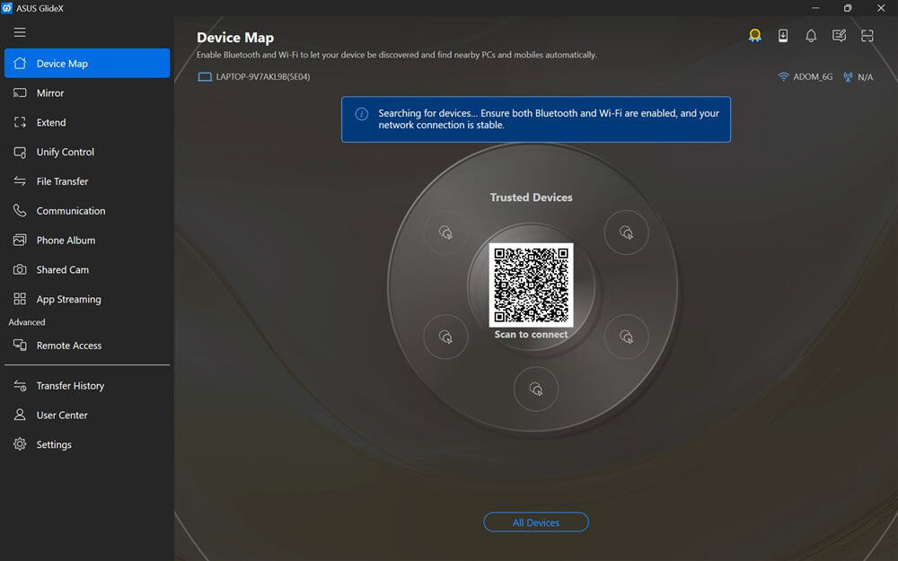898x561 pixels.
Task: Open File Transfer page
Action: click(x=87, y=181)
